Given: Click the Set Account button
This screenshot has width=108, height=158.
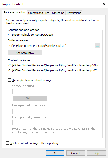Looking at the screenshot, I should click(x=25, y=53).
